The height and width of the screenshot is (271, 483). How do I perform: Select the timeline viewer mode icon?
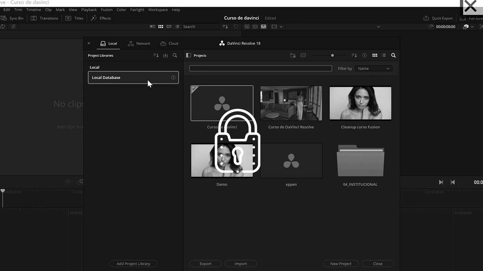point(263,27)
